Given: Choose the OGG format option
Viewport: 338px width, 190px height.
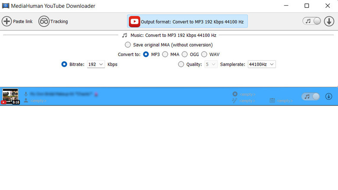Looking at the screenshot, I should pyautogui.click(x=185, y=54).
